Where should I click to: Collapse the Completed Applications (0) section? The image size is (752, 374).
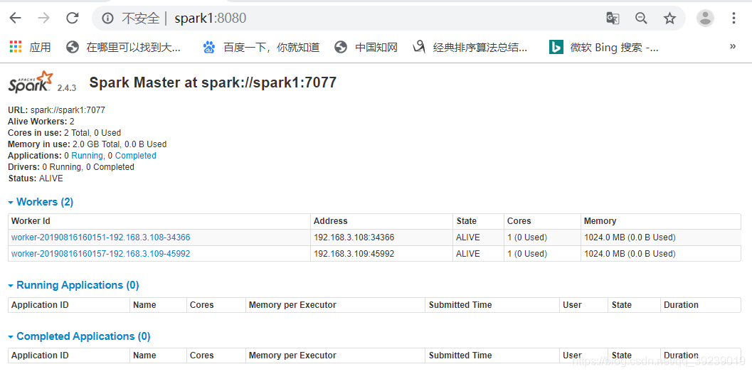79,336
